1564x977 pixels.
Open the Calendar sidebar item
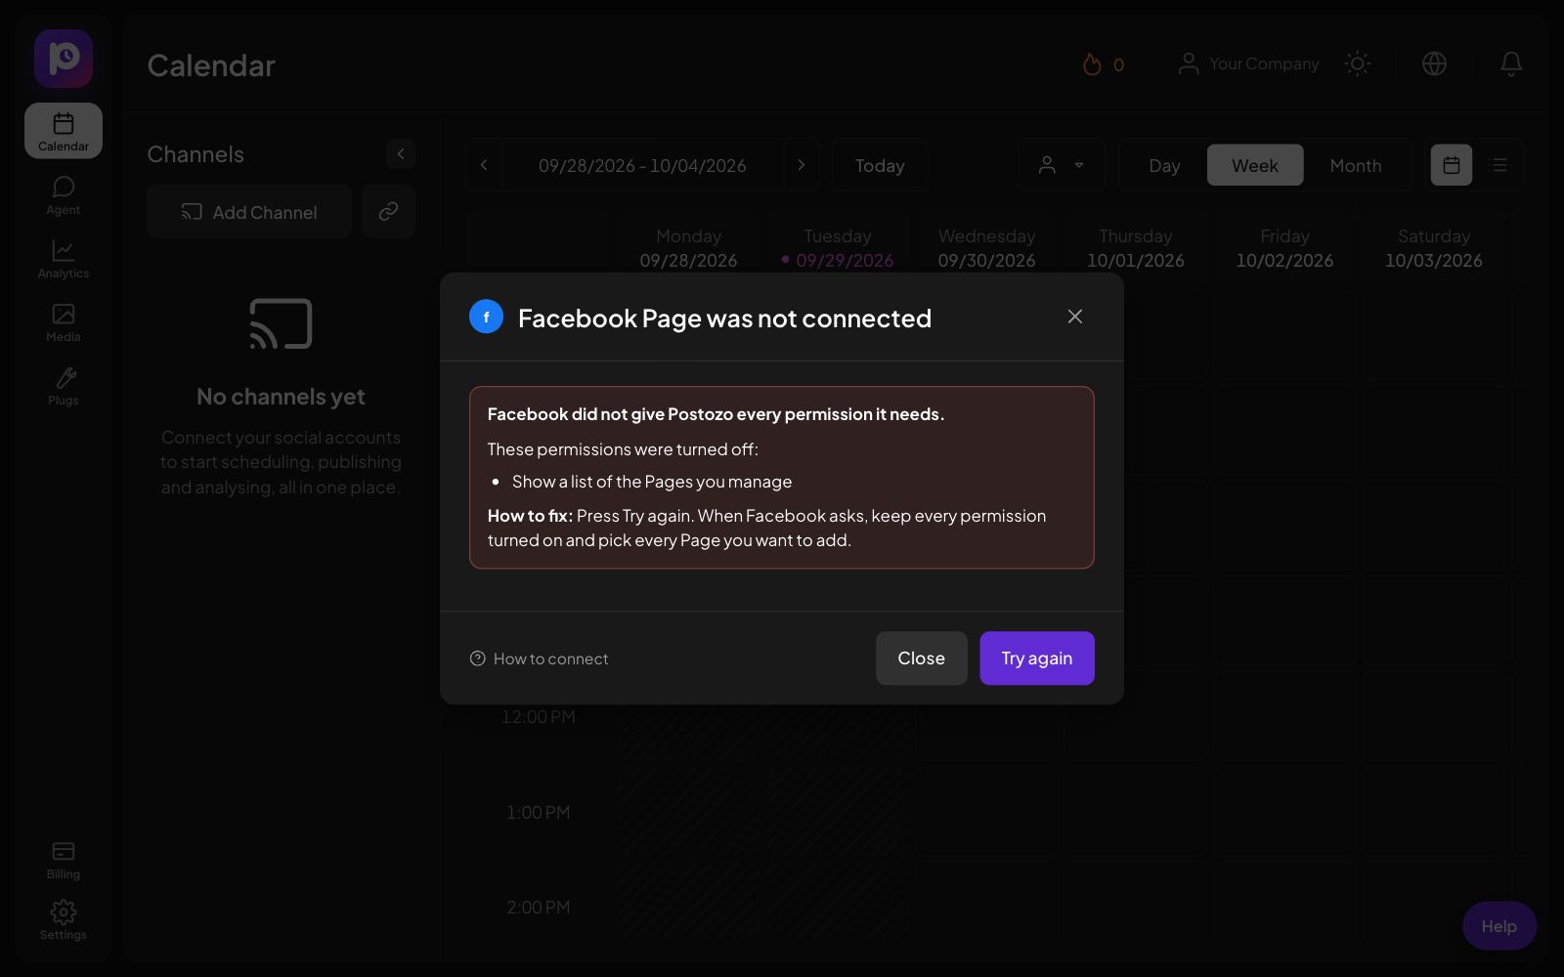coord(64,131)
